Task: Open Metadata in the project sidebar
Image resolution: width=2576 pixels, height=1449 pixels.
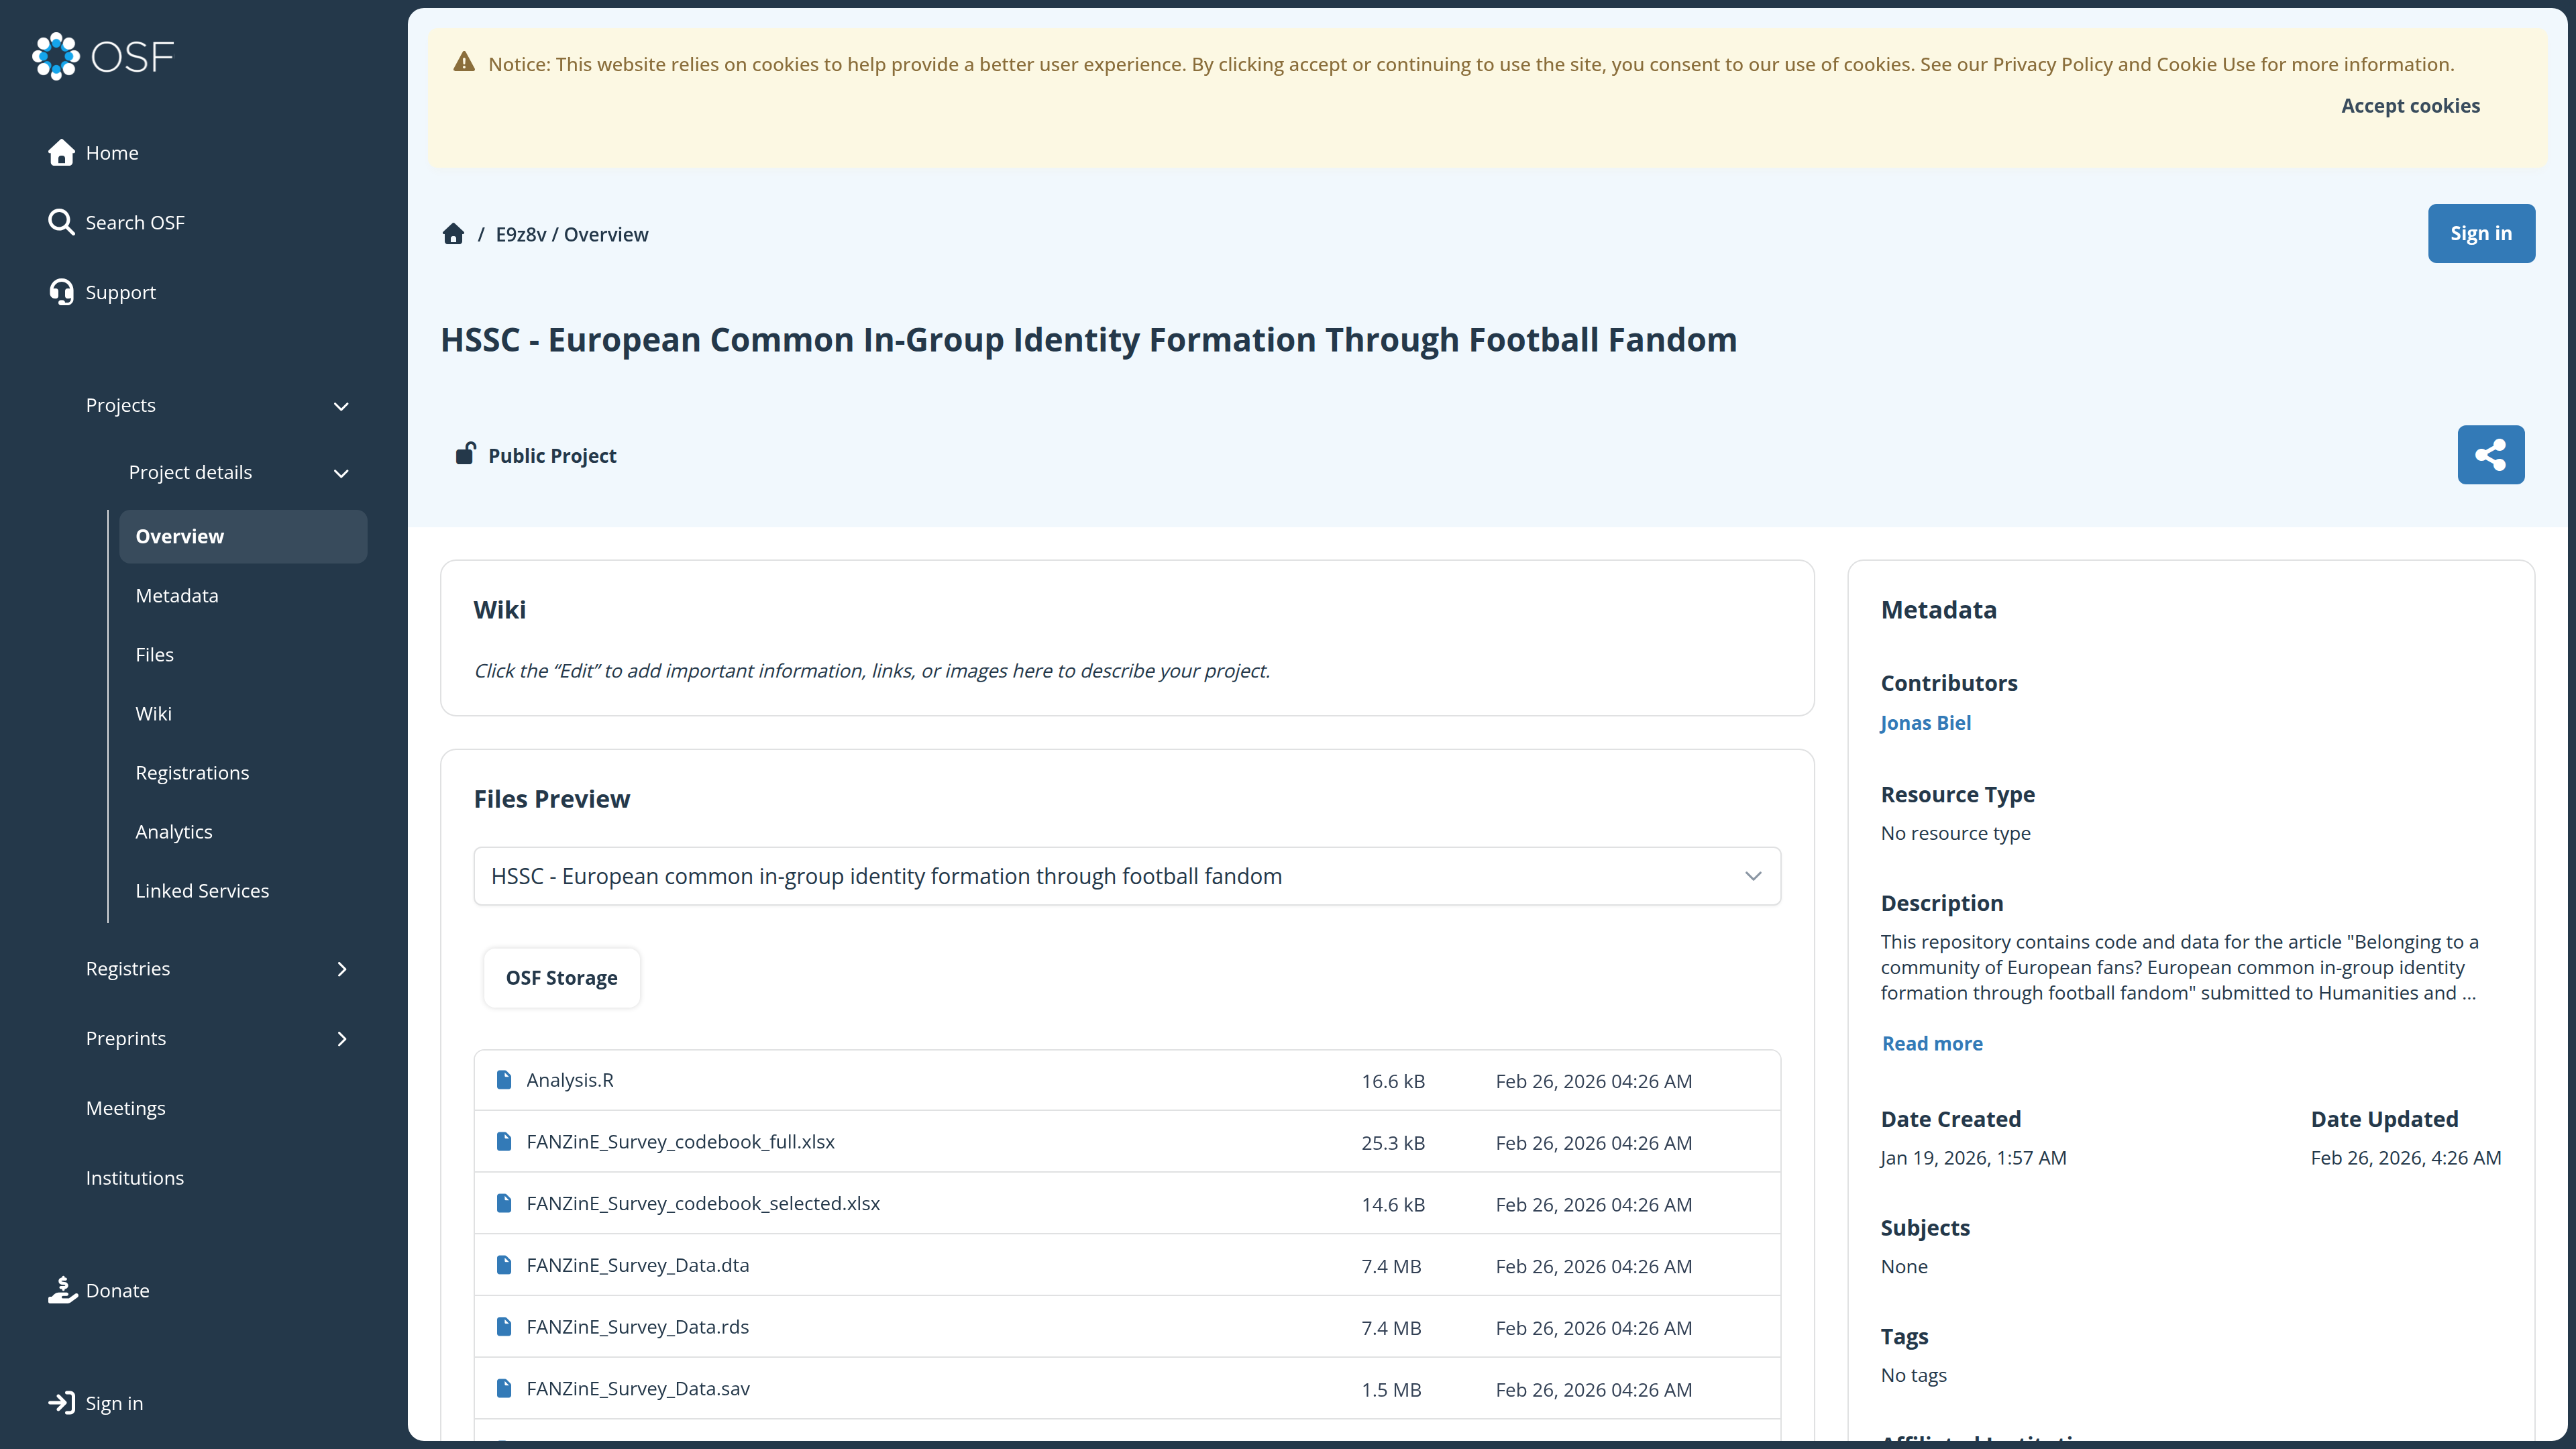Action: [x=177, y=595]
